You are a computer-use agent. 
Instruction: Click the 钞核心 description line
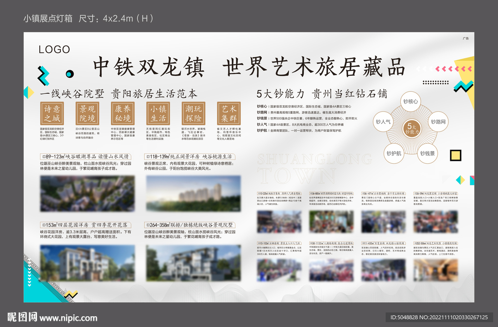point(304,106)
